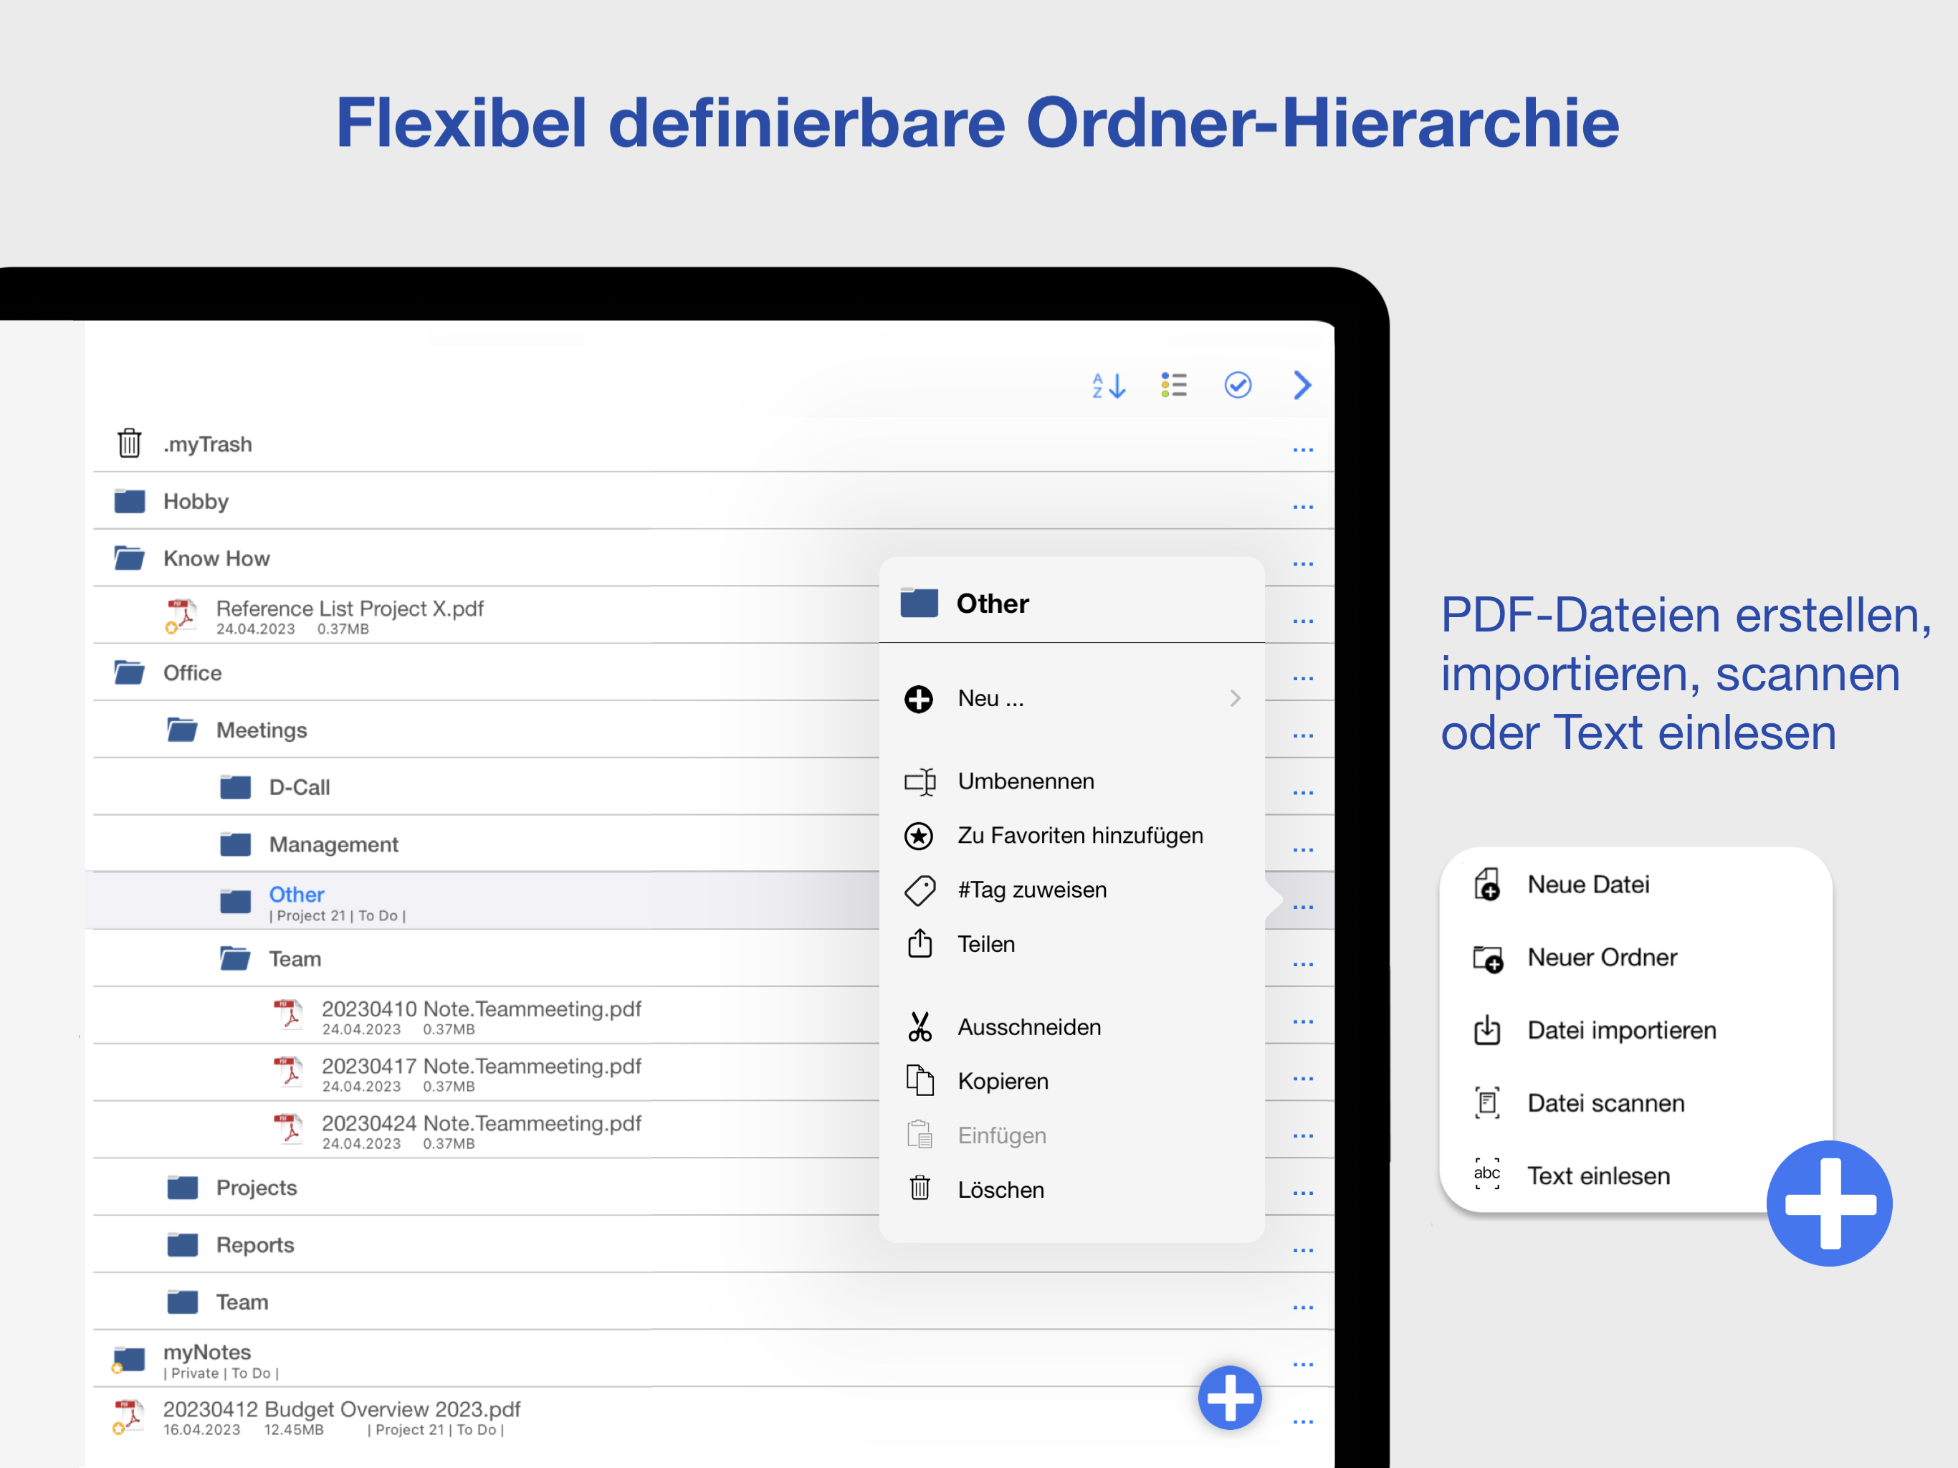Image resolution: width=1958 pixels, height=1468 pixels.
Task: Open the Team folder under Office
Action: coord(182,1302)
